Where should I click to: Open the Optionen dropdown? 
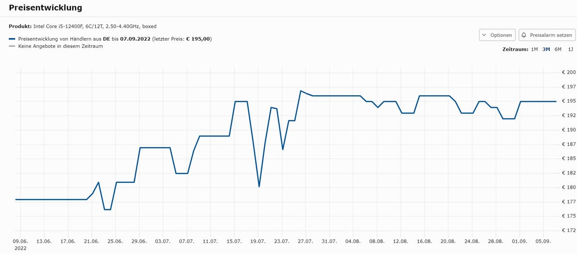click(497, 35)
